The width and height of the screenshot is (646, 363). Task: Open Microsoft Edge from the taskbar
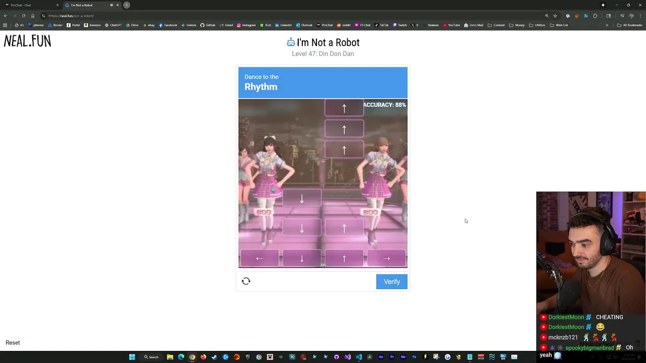coord(181,357)
